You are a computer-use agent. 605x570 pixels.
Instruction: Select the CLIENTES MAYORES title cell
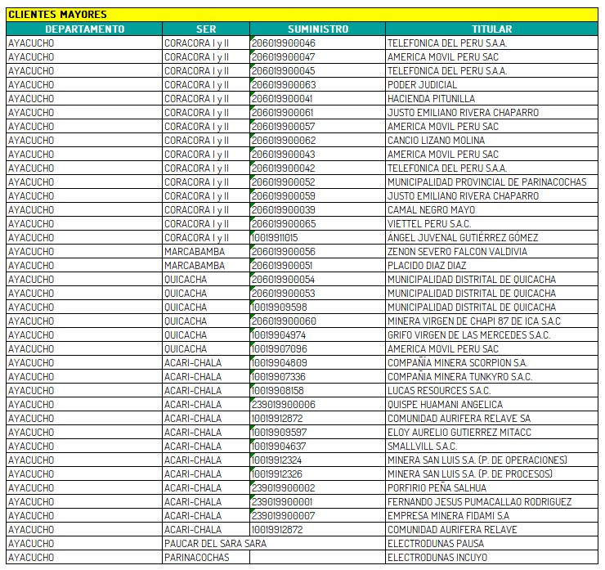57,15
